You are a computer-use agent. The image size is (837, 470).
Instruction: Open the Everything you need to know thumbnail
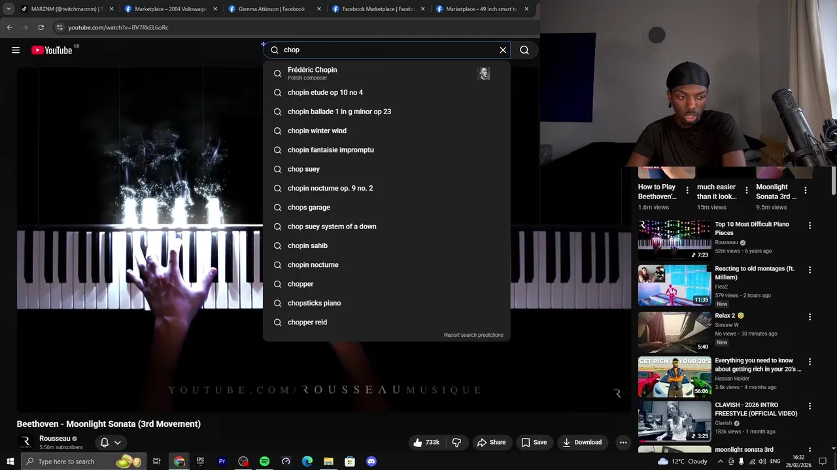(674, 377)
